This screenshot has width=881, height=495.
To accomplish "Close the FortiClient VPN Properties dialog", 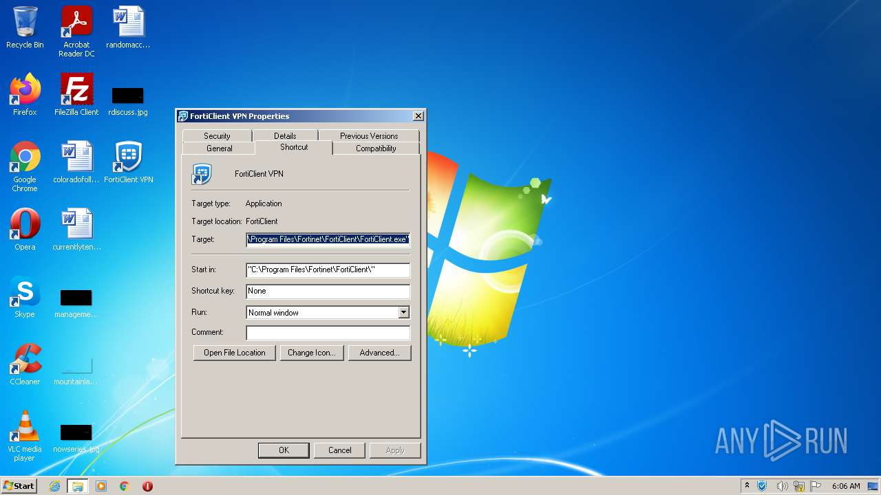I will [418, 116].
